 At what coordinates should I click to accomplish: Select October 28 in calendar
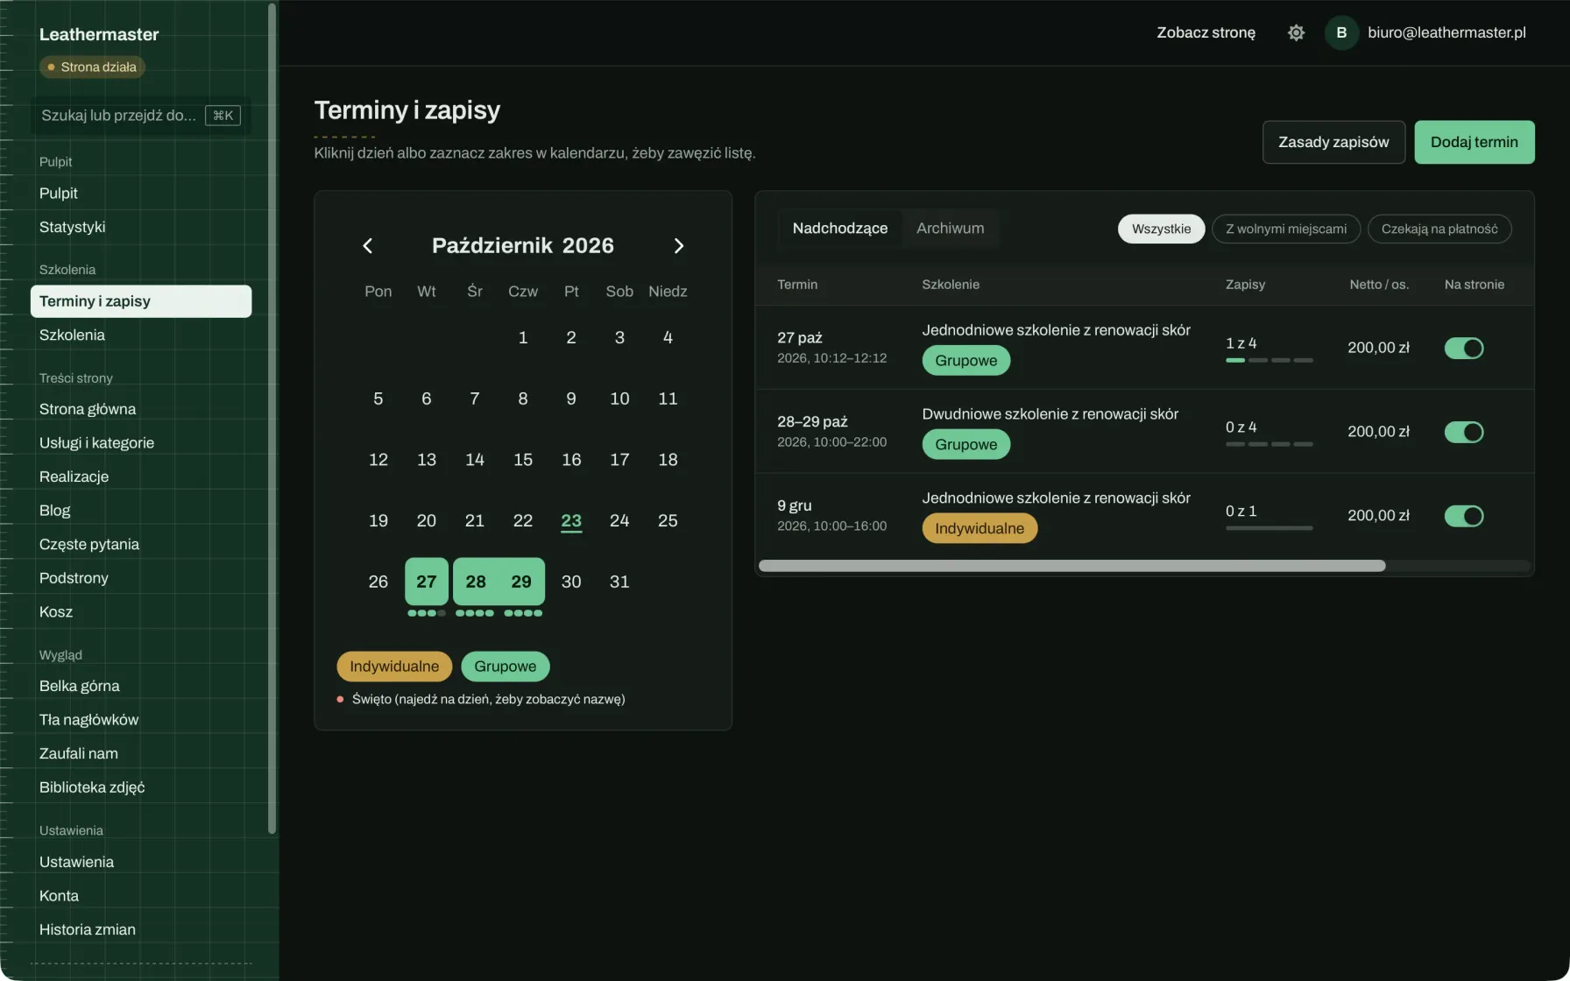[476, 582]
